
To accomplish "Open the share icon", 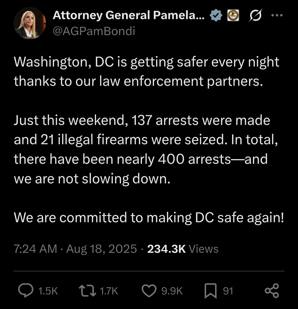I will click(x=272, y=291).
